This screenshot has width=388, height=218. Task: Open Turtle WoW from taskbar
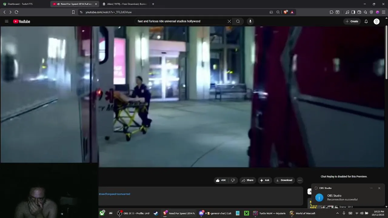pos(269,213)
